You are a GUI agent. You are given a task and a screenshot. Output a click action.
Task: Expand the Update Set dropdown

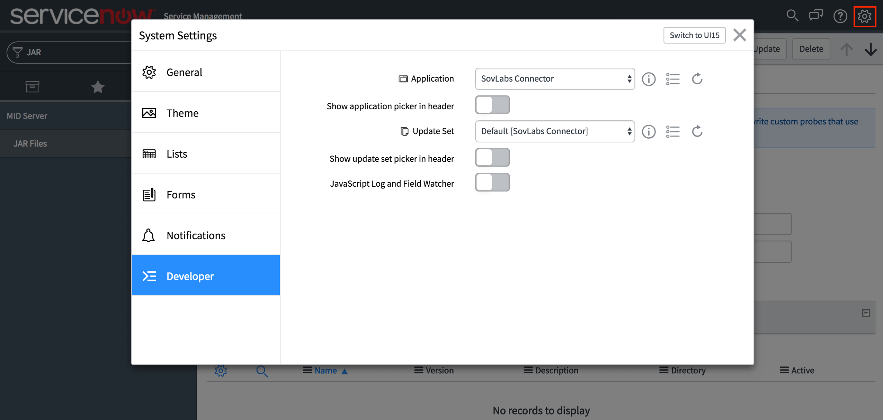tap(555, 131)
